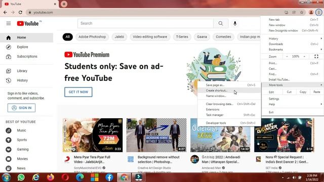Click into the YouTube search field

tap(145, 23)
